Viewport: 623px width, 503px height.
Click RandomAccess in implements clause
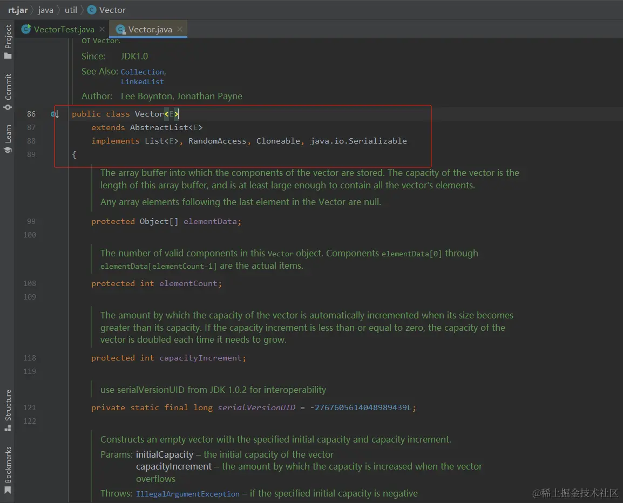pos(218,141)
